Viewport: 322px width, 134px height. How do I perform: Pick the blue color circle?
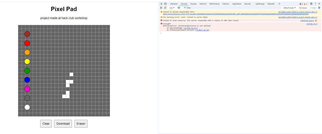[x=27, y=80]
